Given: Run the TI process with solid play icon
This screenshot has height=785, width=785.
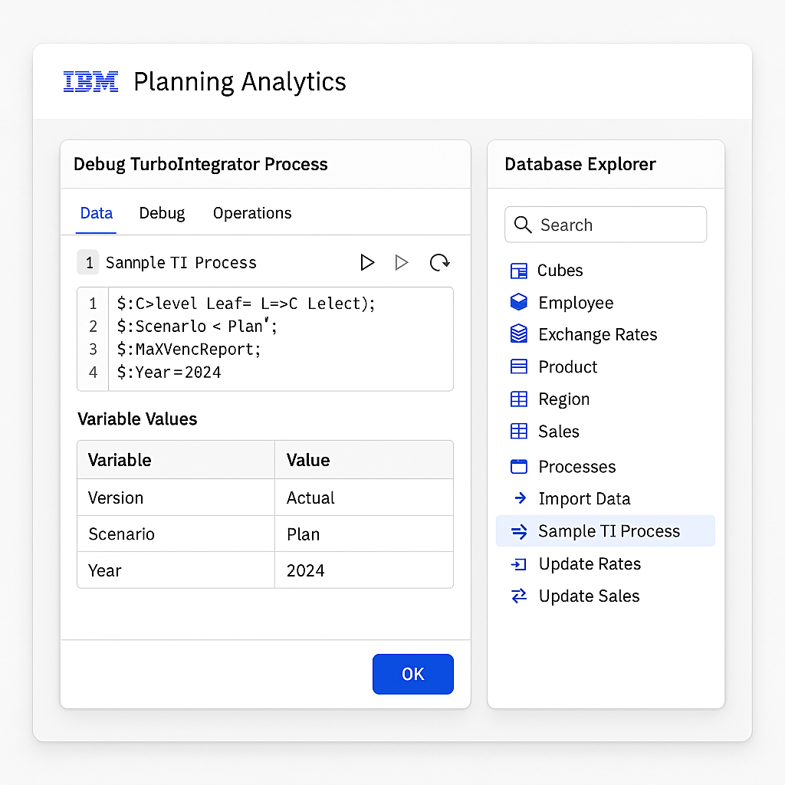Looking at the screenshot, I should pos(367,262).
